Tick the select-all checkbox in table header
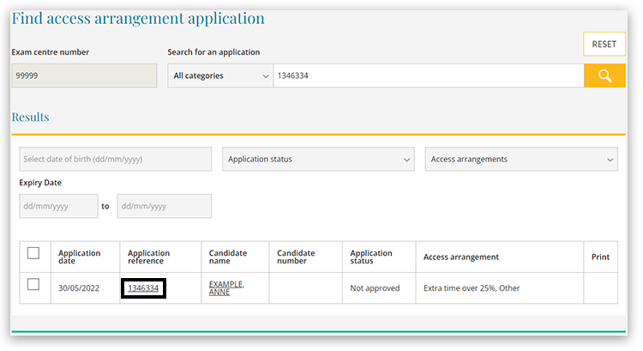The width and height of the screenshot is (643, 351). 33,253
